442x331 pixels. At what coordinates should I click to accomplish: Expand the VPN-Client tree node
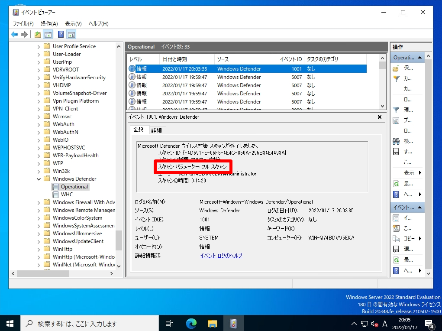point(39,109)
